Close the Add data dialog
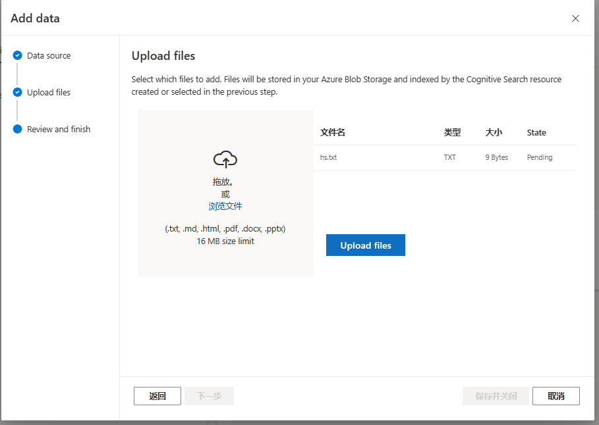The image size is (599, 425). (x=575, y=18)
